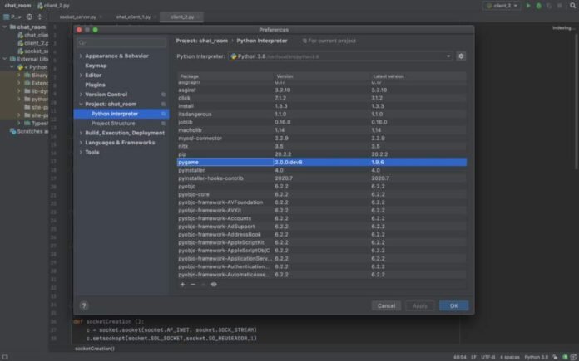Screen dimensions: 579x361
Task: Click the Apply button
Action: point(420,305)
